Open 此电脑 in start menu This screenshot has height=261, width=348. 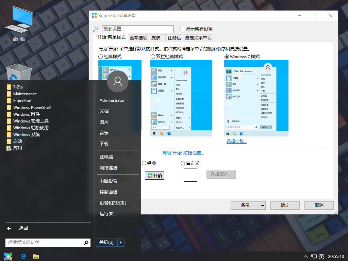click(106, 157)
